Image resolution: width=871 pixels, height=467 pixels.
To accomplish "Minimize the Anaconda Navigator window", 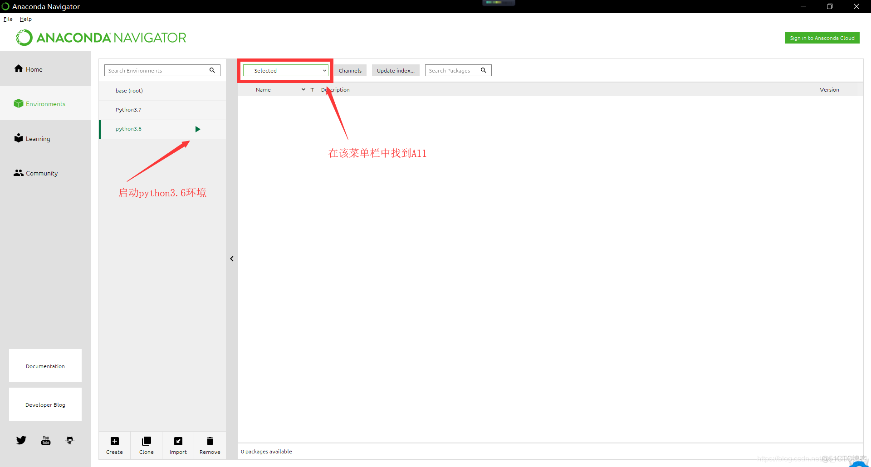I will click(803, 6).
